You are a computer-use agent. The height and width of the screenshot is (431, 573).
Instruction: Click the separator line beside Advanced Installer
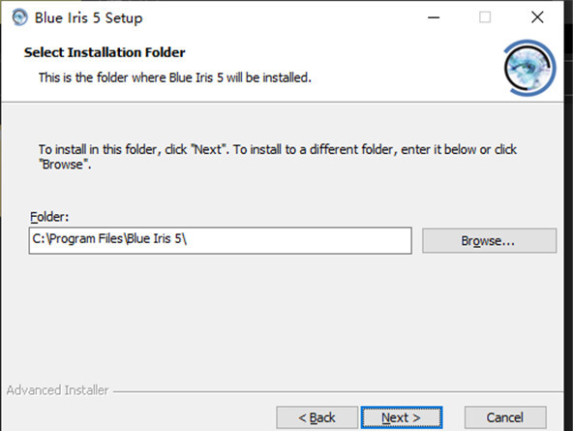[x=338, y=392]
